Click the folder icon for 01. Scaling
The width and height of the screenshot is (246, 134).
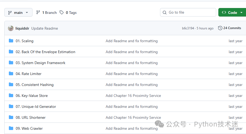coord(11,41)
